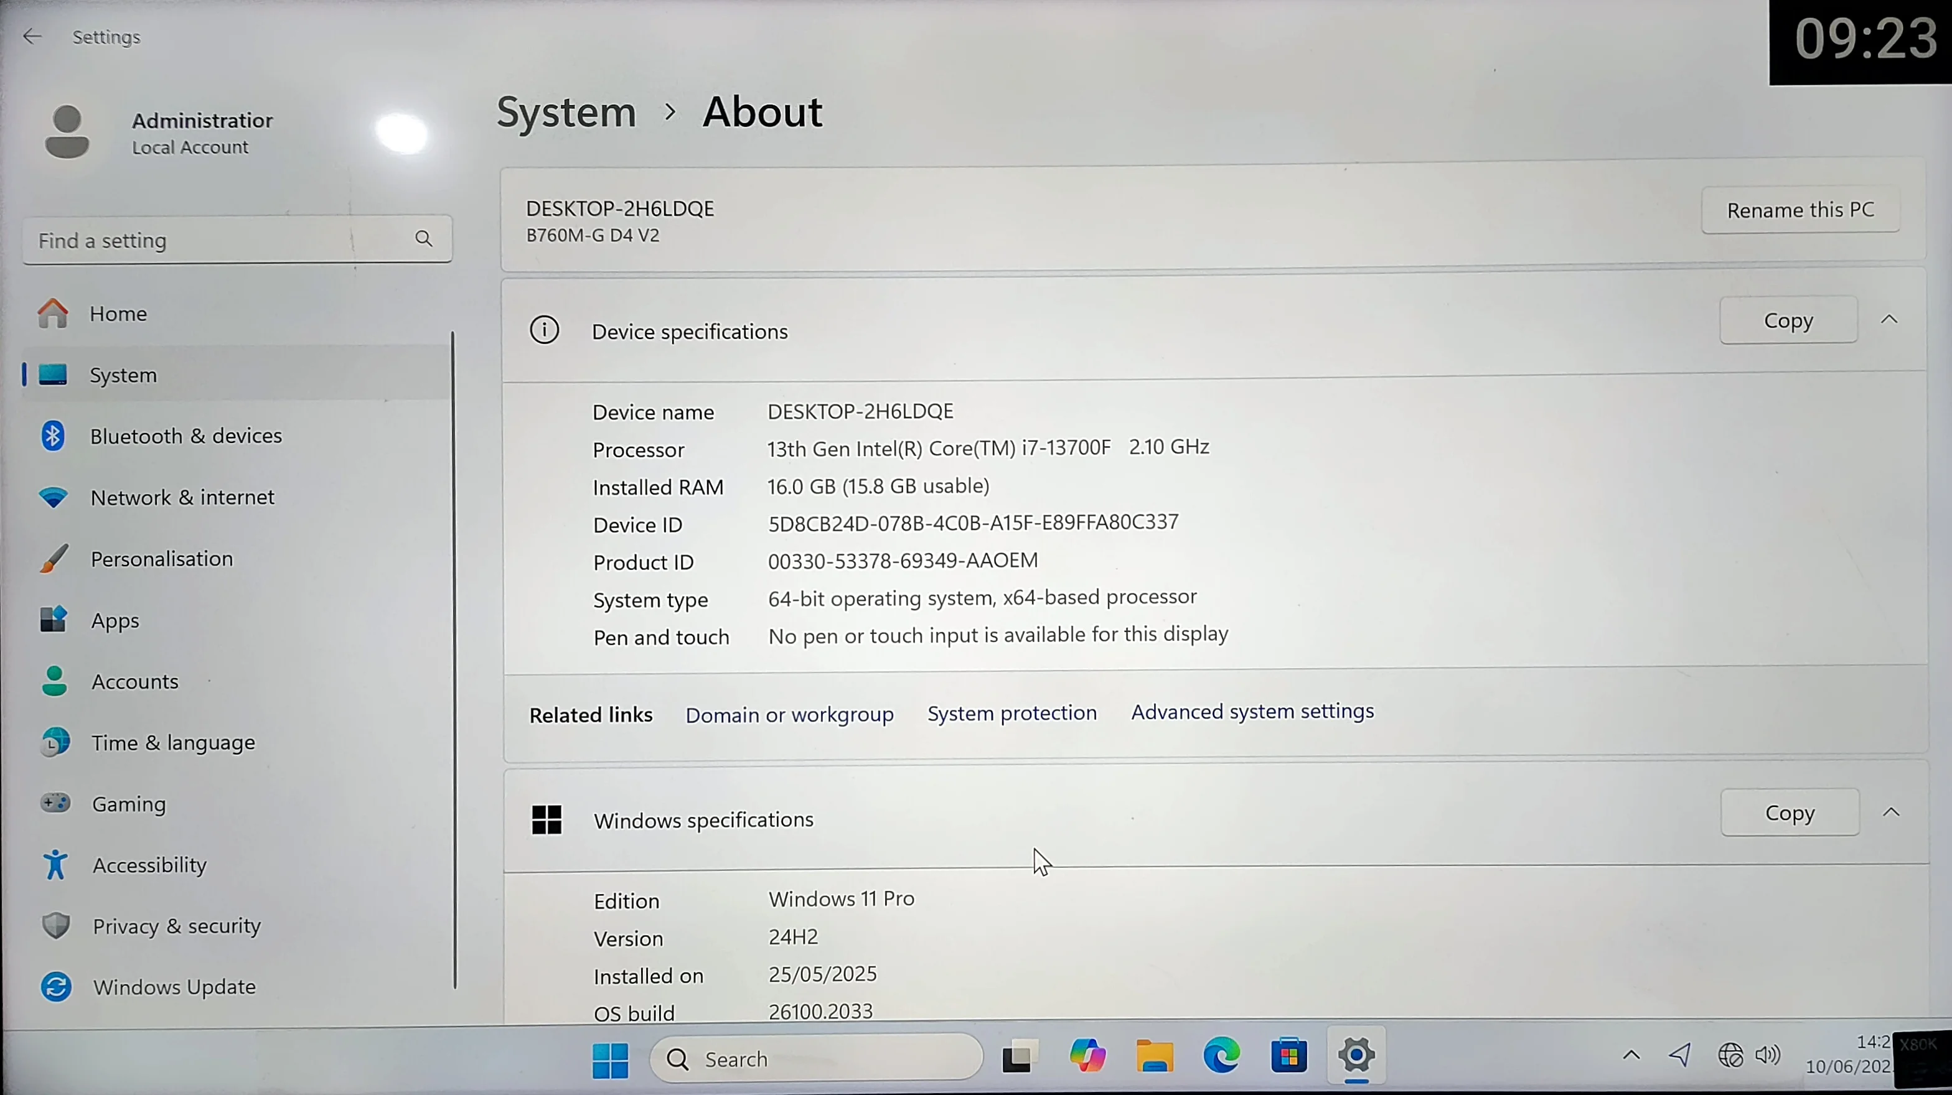Viewport: 1952px width, 1095px height.
Task: Click the processor text i7-13700F
Action: (1066, 447)
